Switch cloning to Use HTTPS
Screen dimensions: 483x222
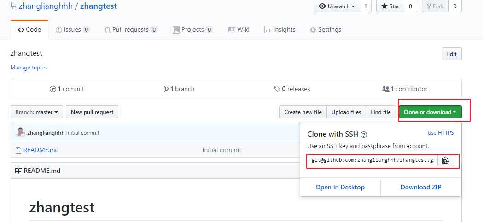coord(441,133)
